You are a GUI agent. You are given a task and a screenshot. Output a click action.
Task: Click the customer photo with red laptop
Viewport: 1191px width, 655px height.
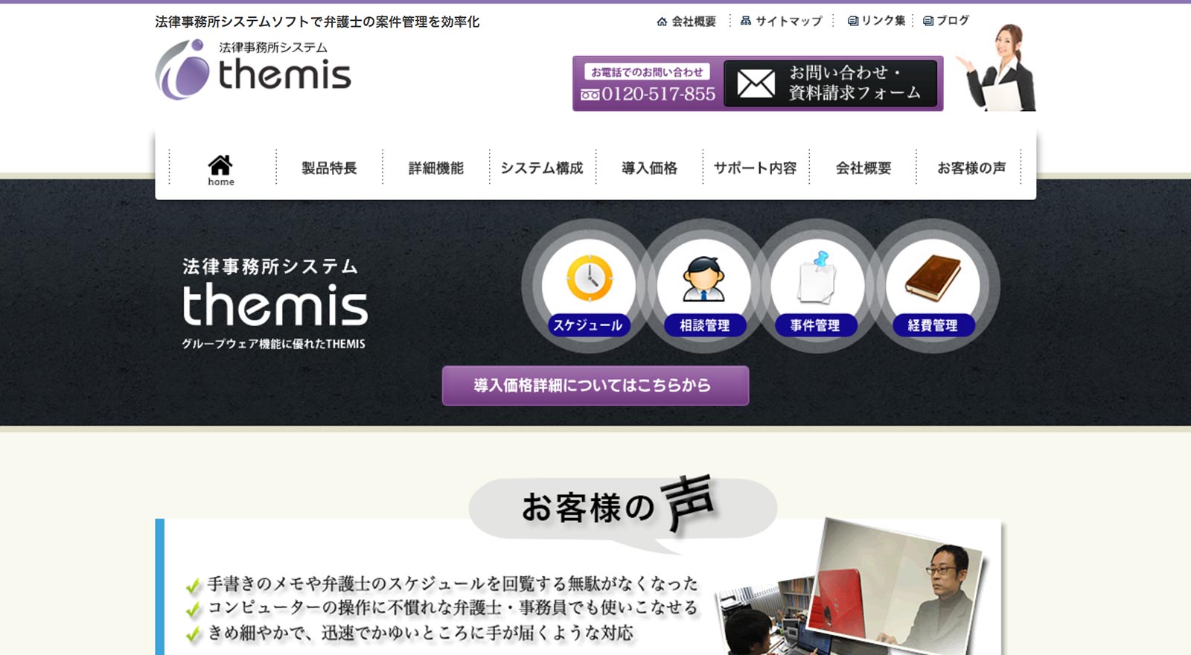pyautogui.click(x=899, y=588)
